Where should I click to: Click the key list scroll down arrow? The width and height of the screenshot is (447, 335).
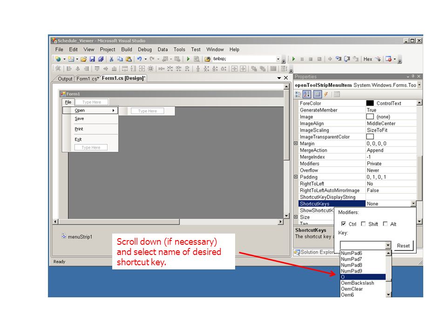388,295
